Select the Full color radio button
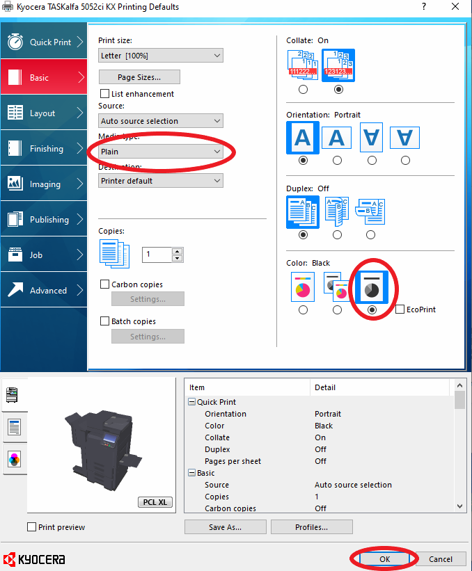 click(303, 310)
